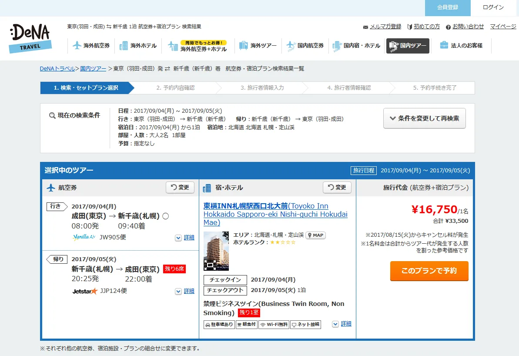Expand outbound flight 詳細 details
The image size is (519, 356).
pos(185,238)
